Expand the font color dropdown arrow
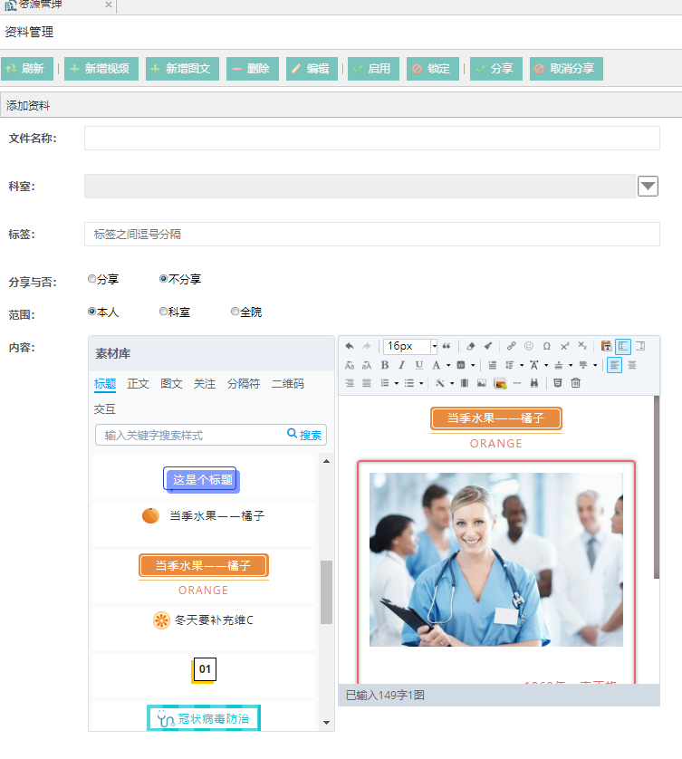Screen dimensions: 682x759 (448, 365)
